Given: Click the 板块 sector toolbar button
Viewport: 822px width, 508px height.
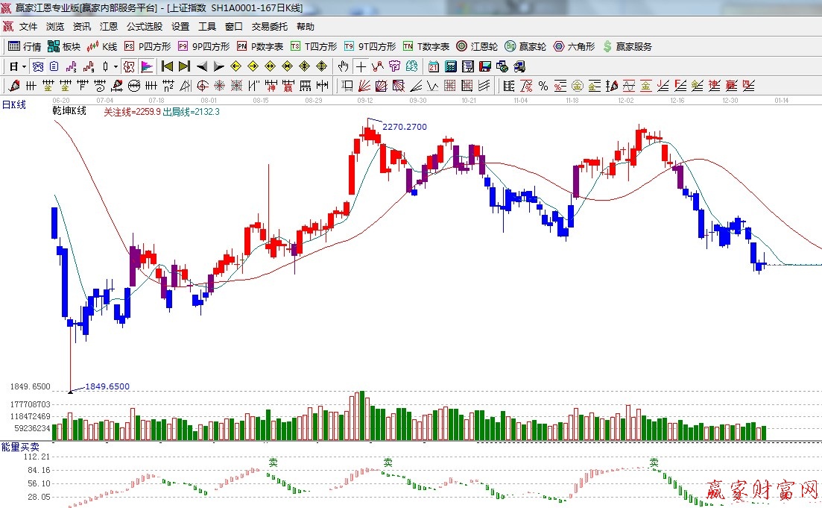Looking at the screenshot, I should click(64, 46).
